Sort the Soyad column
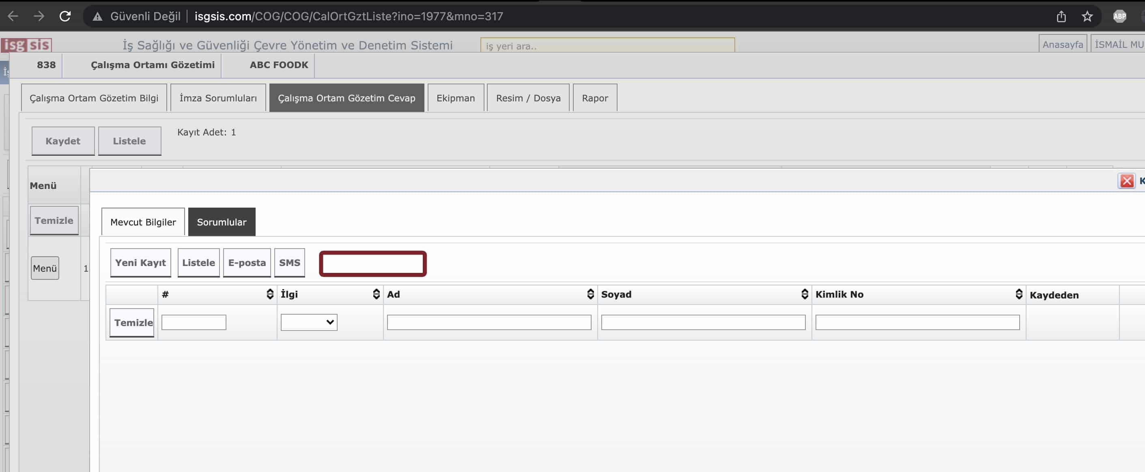1145x472 pixels. point(804,294)
